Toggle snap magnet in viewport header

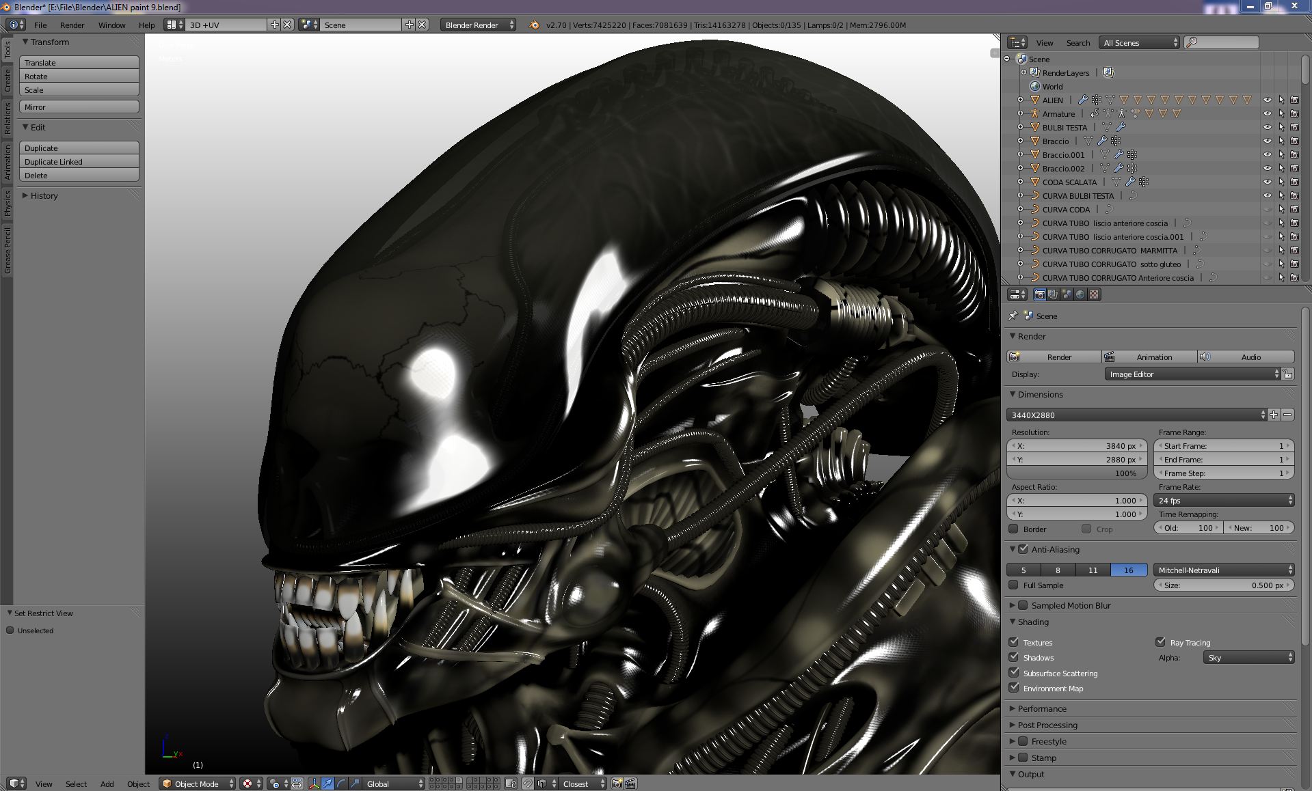pyautogui.click(x=528, y=783)
